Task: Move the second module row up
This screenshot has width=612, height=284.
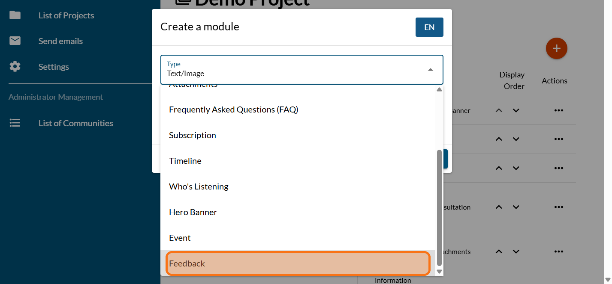Action: [x=499, y=139]
